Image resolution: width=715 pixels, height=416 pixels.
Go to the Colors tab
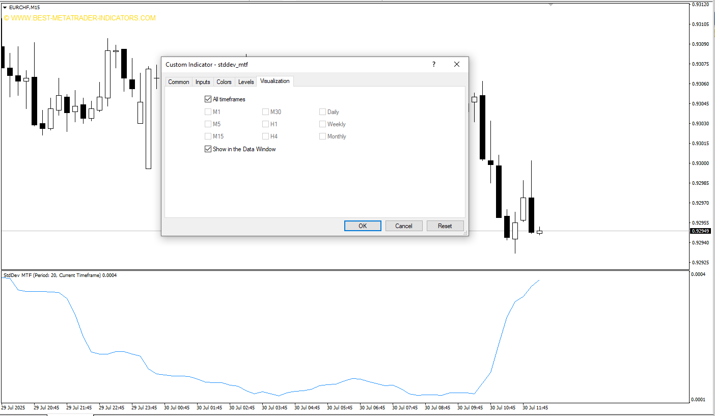pyautogui.click(x=224, y=82)
